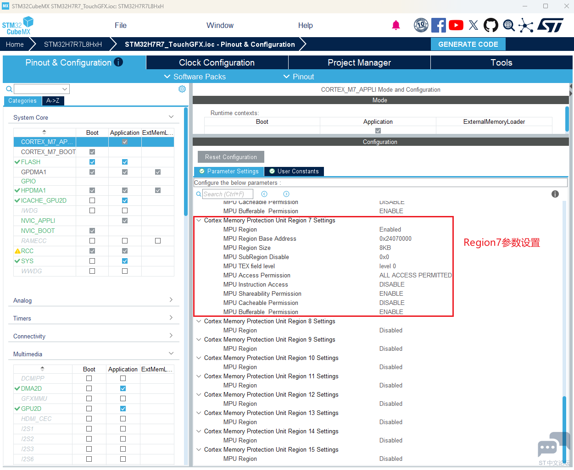The width and height of the screenshot is (574, 470).
Task: Toggle FLASH Boot checkbox
Action: (92, 162)
